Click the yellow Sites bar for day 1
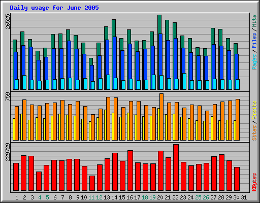 click(14, 129)
